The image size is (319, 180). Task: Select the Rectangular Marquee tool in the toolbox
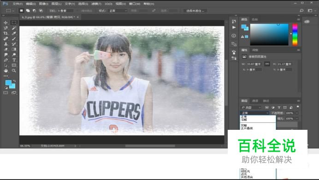(14, 23)
